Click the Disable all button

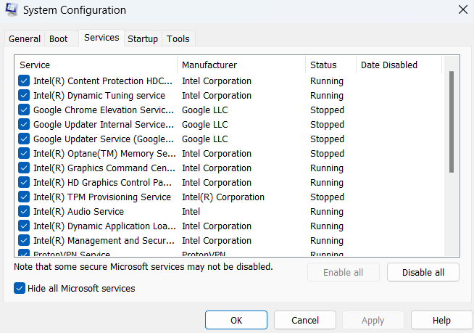pyautogui.click(x=423, y=273)
